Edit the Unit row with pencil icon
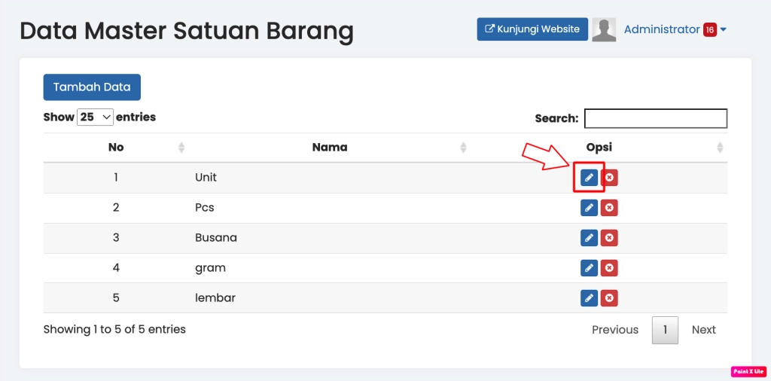 [589, 178]
